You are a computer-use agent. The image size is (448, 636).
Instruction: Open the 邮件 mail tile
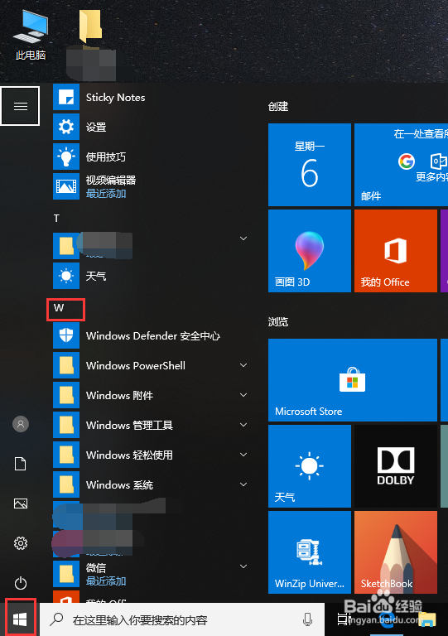tap(401, 165)
